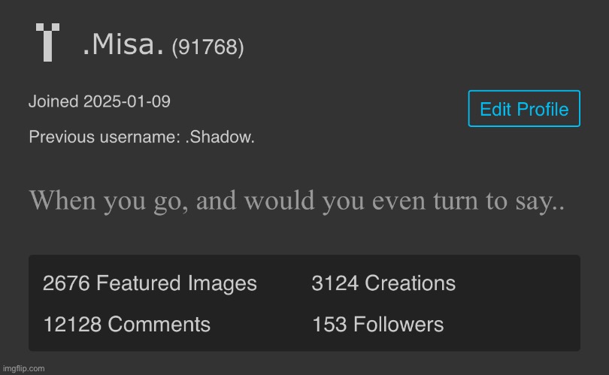Click the Edit Profile button
This screenshot has height=375, width=609.
coord(524,109)
